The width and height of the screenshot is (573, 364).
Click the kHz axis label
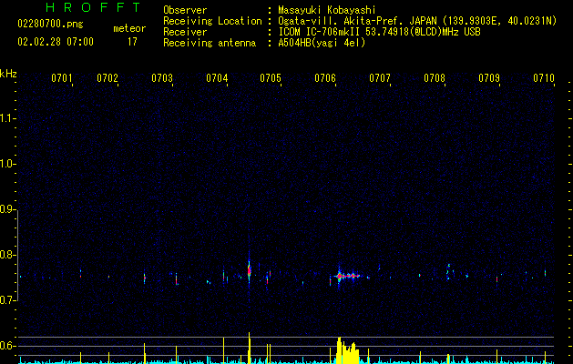(x=8, y=74)
